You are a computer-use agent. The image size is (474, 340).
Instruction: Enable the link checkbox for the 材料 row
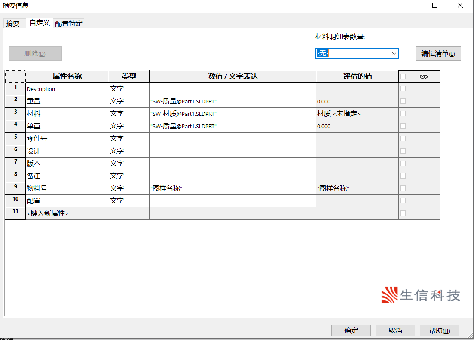pos(403,114)
